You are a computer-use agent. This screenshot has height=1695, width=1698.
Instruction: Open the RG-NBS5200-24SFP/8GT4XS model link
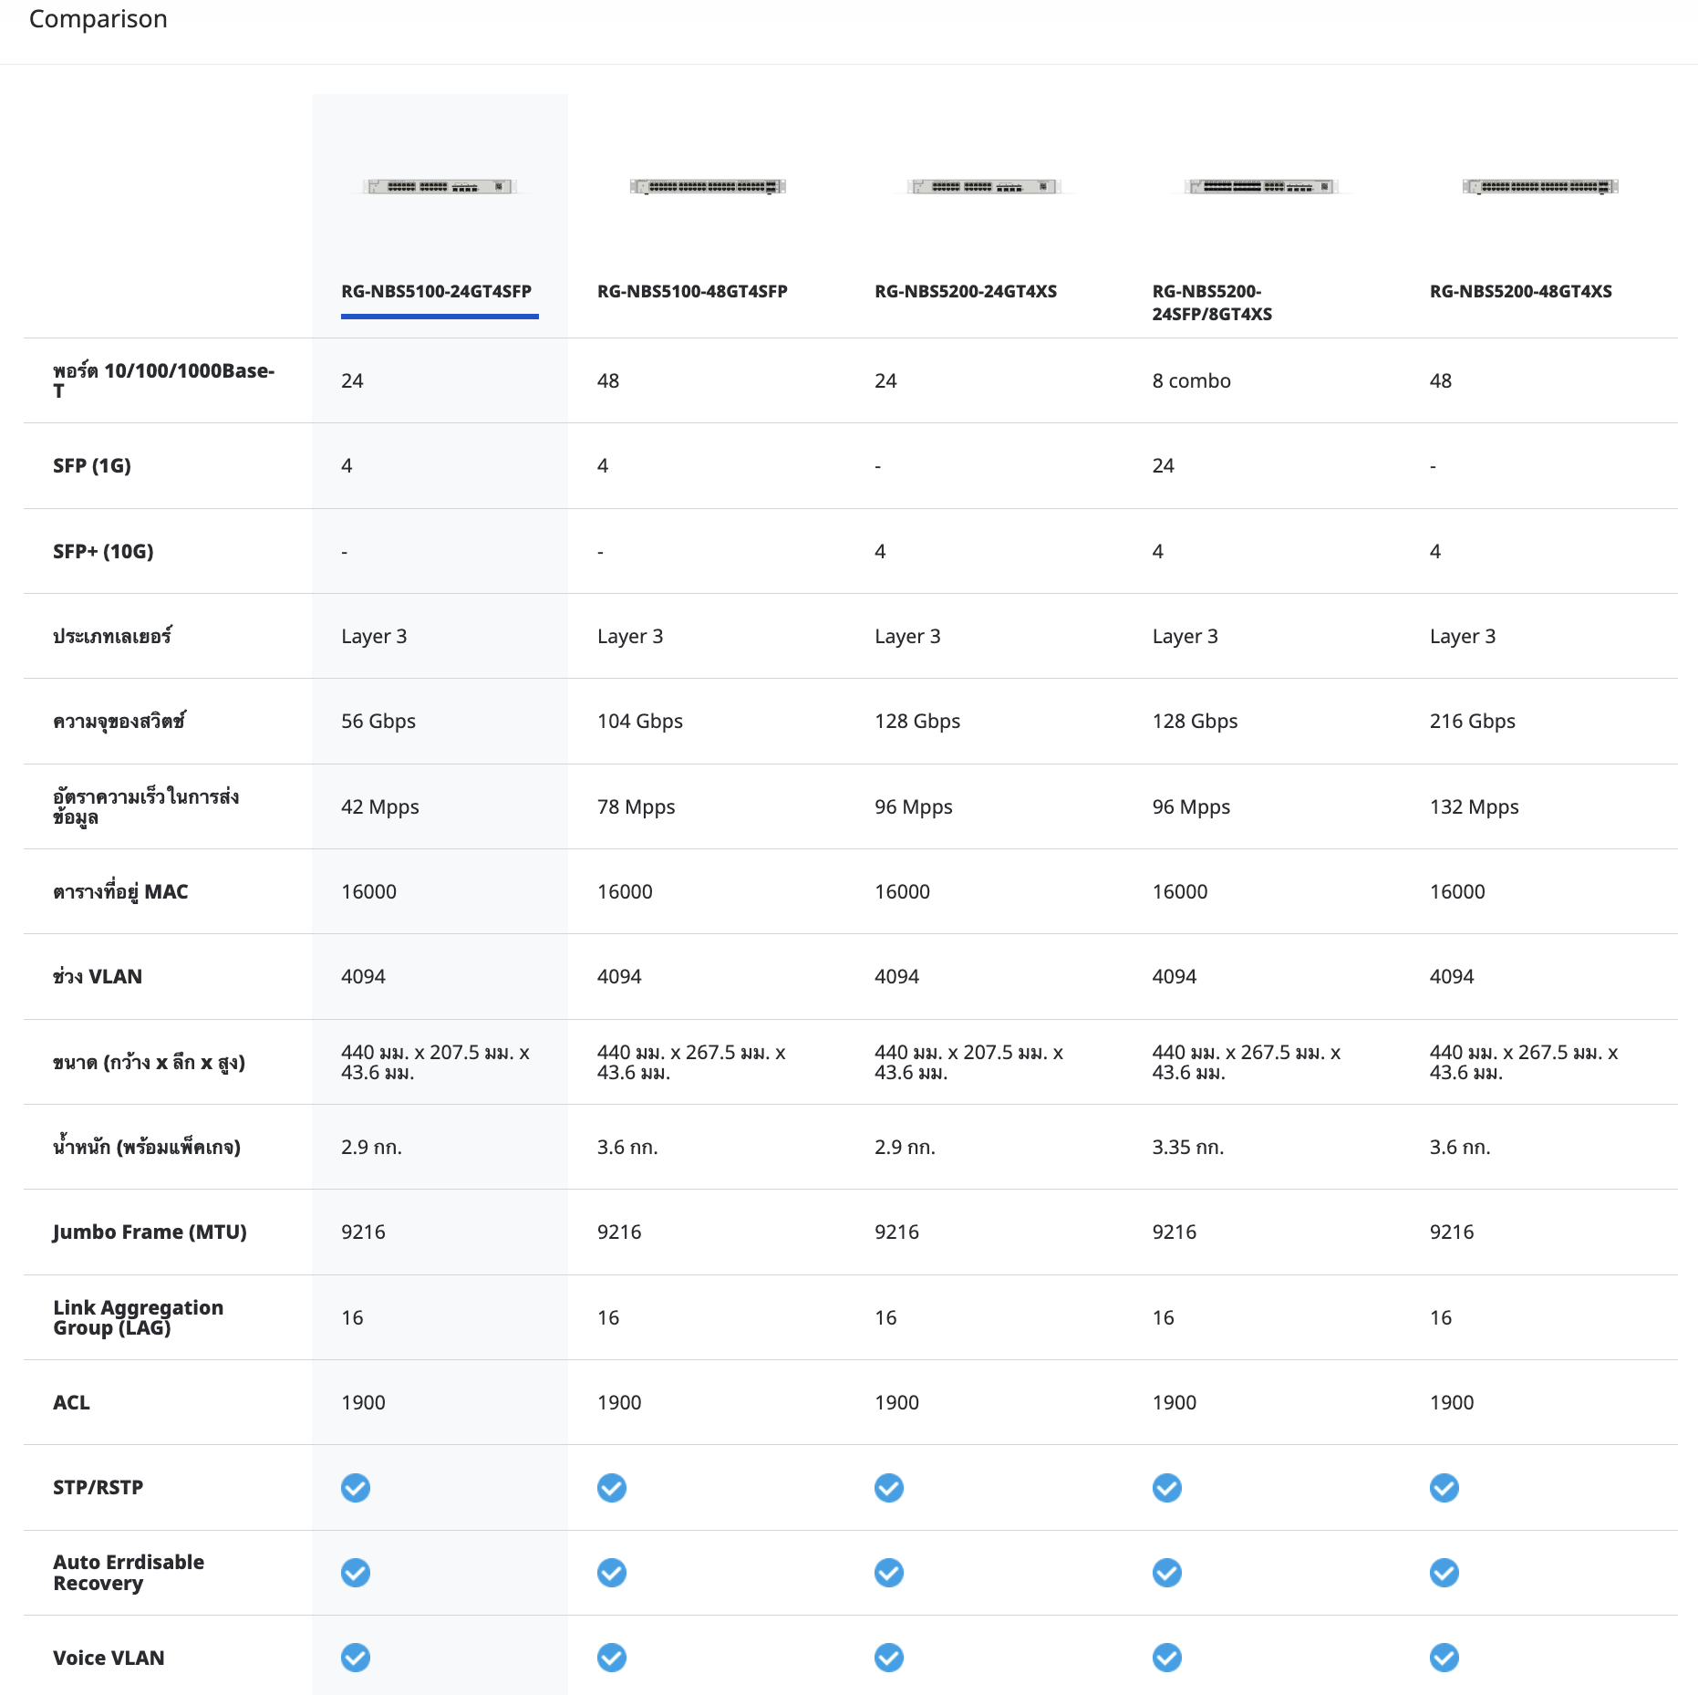(1211, 303)
